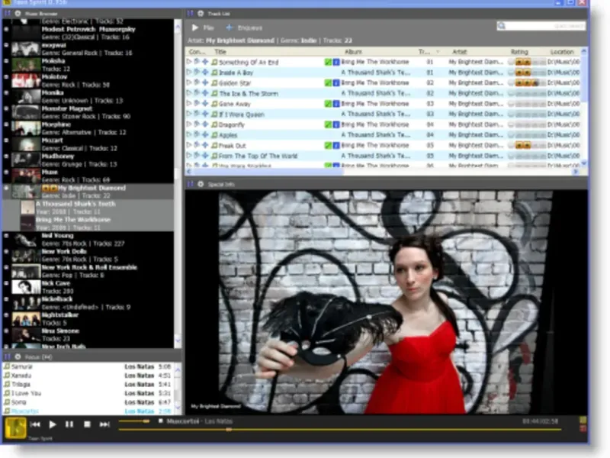Screen dimensions: 610x458
Task: Click blue info icon on Dragonfly row
Action: (x=336, y=124)
